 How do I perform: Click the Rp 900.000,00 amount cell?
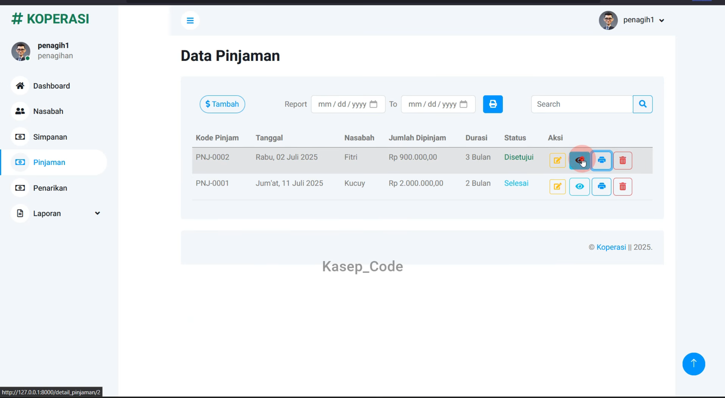pos(413,157)
